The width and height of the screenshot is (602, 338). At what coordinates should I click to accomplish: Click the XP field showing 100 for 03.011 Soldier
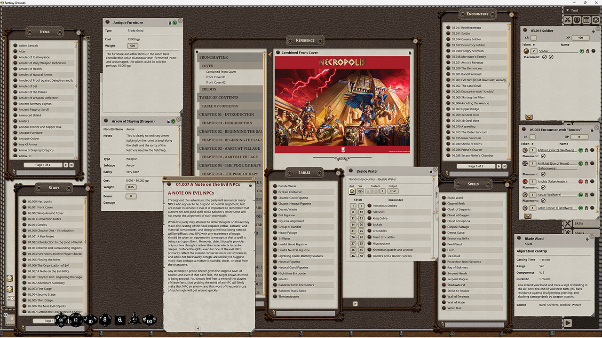pos(580,38)
